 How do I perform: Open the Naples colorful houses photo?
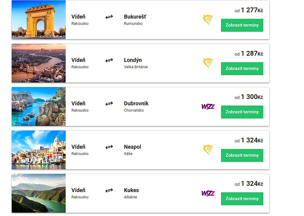39,150
